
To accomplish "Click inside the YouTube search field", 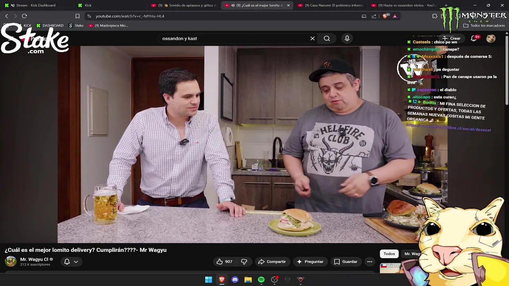I will (233, 39).
